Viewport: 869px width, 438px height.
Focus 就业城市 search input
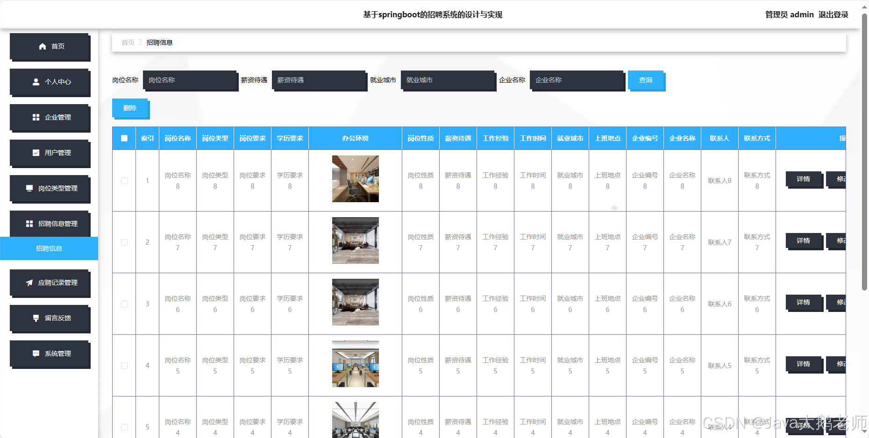(x=448, y=80)
